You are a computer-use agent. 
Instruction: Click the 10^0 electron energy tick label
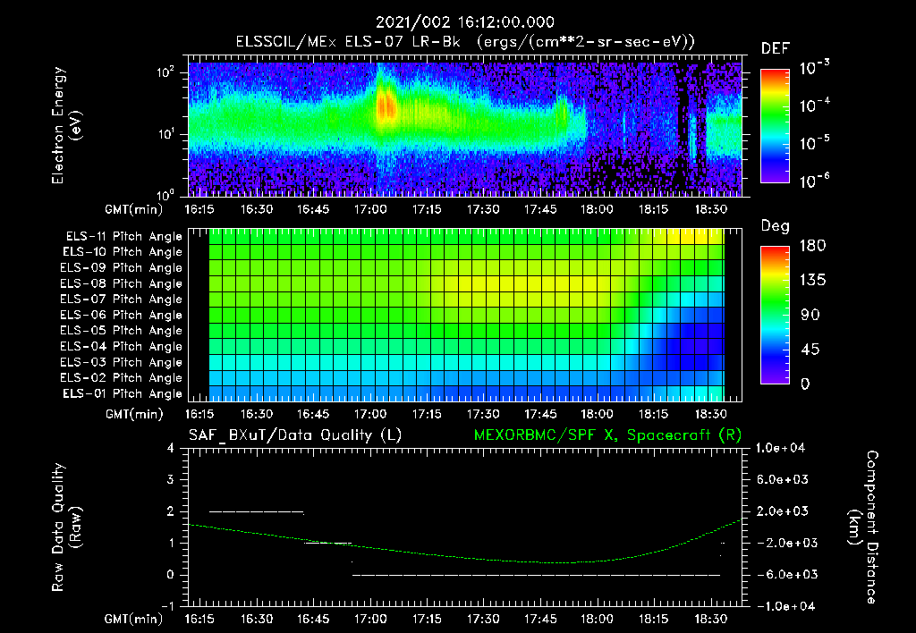pyautogui.click(x=165, y=195)
